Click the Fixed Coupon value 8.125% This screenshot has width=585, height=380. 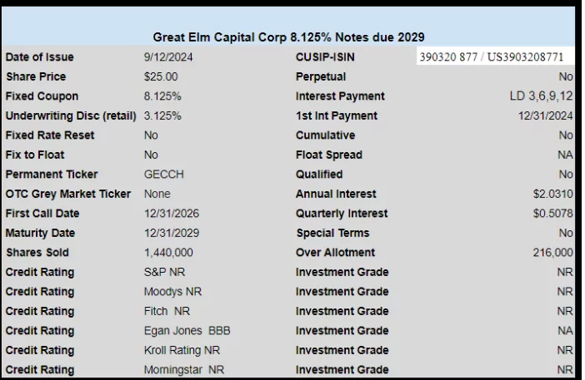click(x=162, y=96)
